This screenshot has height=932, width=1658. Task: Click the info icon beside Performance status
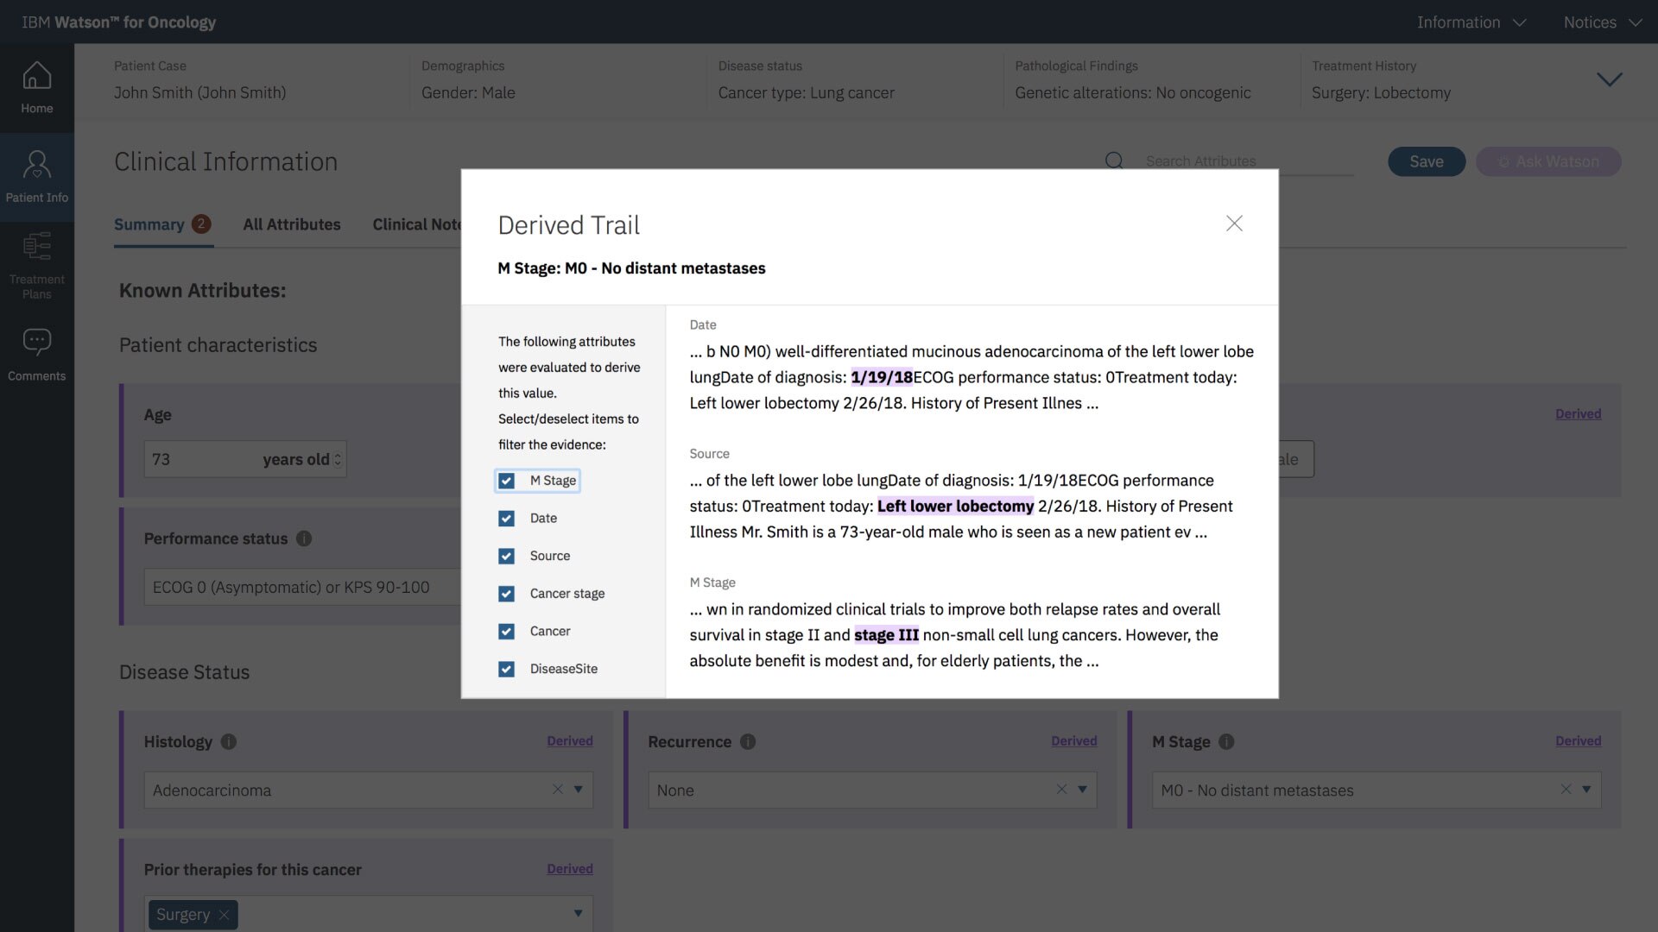click(304, 538)
